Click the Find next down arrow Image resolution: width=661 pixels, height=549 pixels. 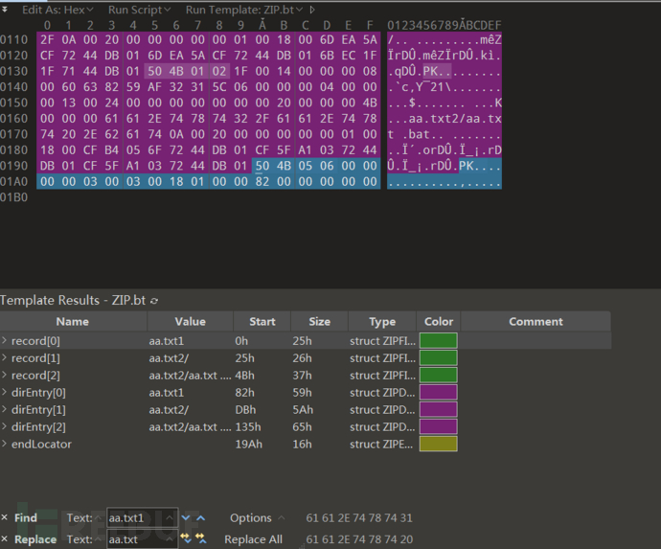186,518
